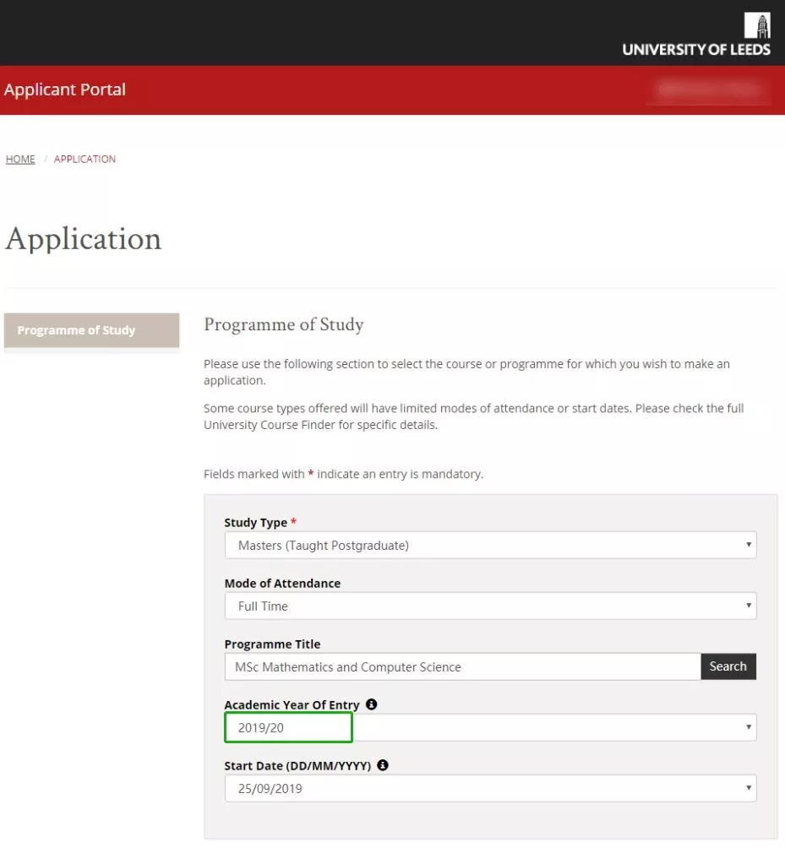
Task: Expand Start Date dropdown showing 25/09/2019
Action: click(490, 789)
